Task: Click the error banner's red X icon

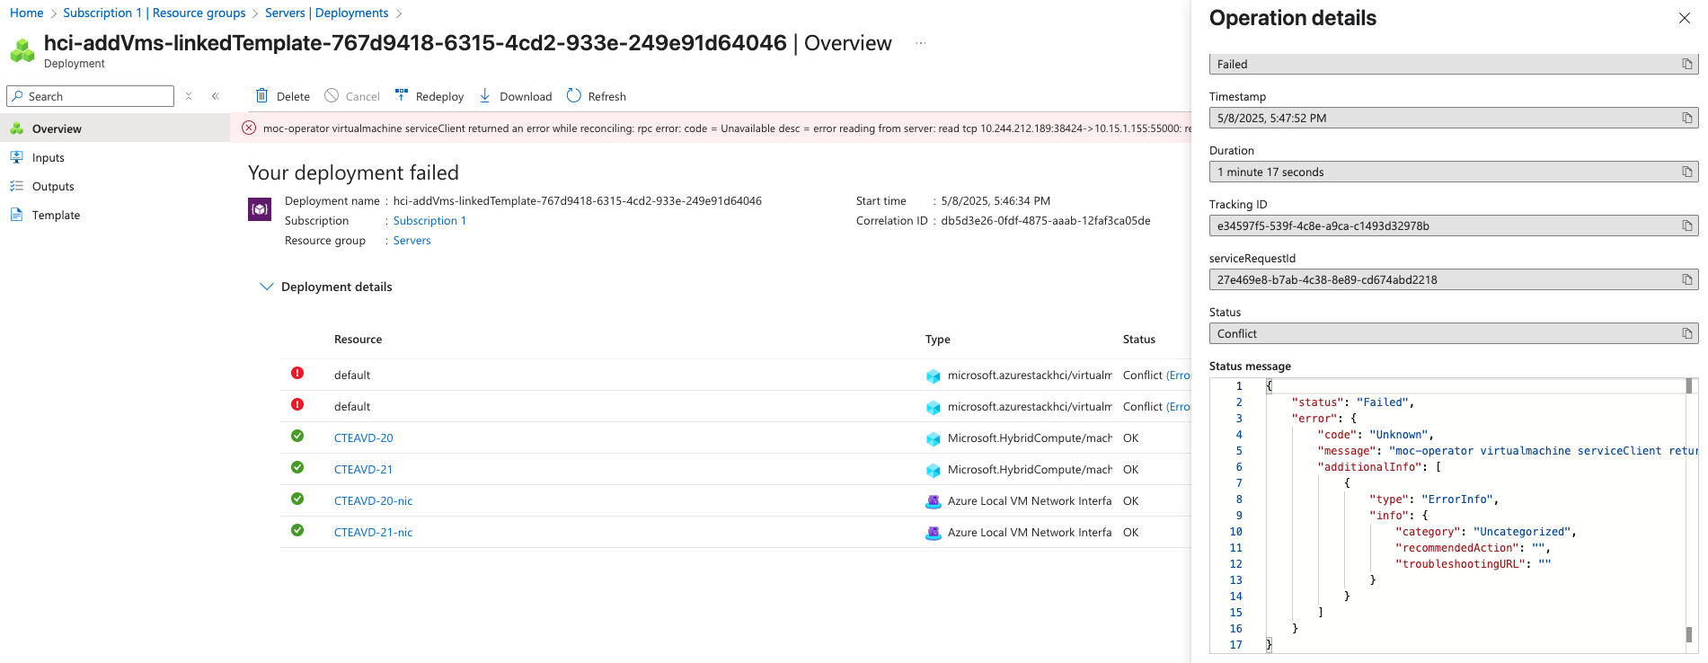Action: 249,128
